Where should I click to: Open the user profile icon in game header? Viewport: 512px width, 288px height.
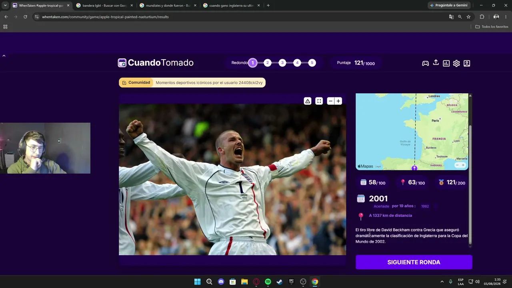[467, 63]
